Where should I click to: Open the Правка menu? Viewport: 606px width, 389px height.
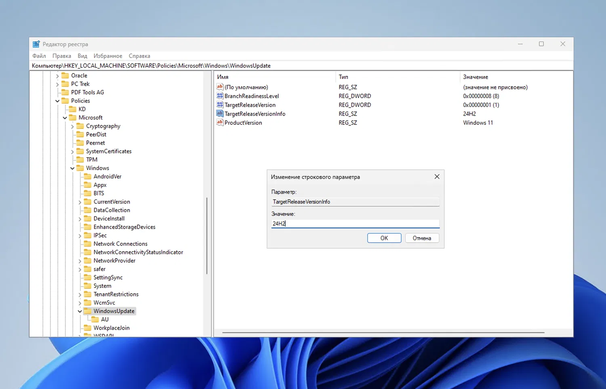tap(62, 56)
